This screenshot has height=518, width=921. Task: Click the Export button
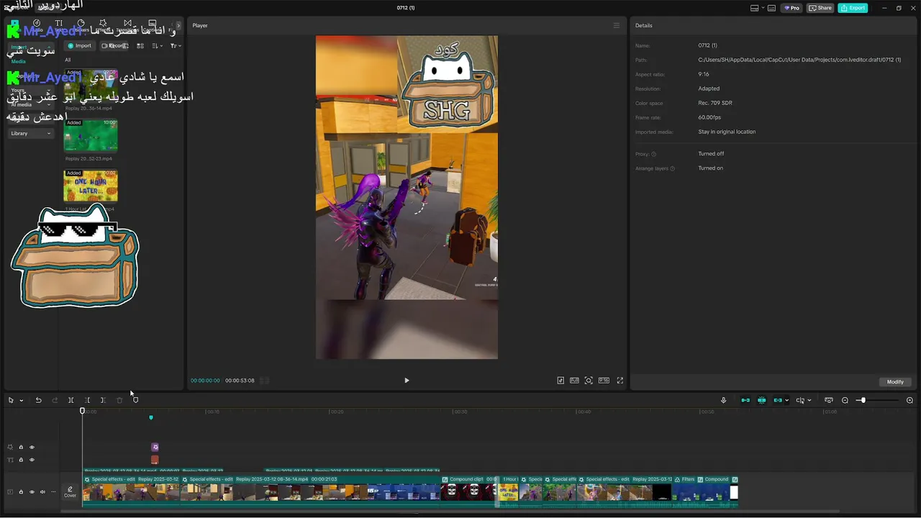pyautogui.click(x=853, y=8)
